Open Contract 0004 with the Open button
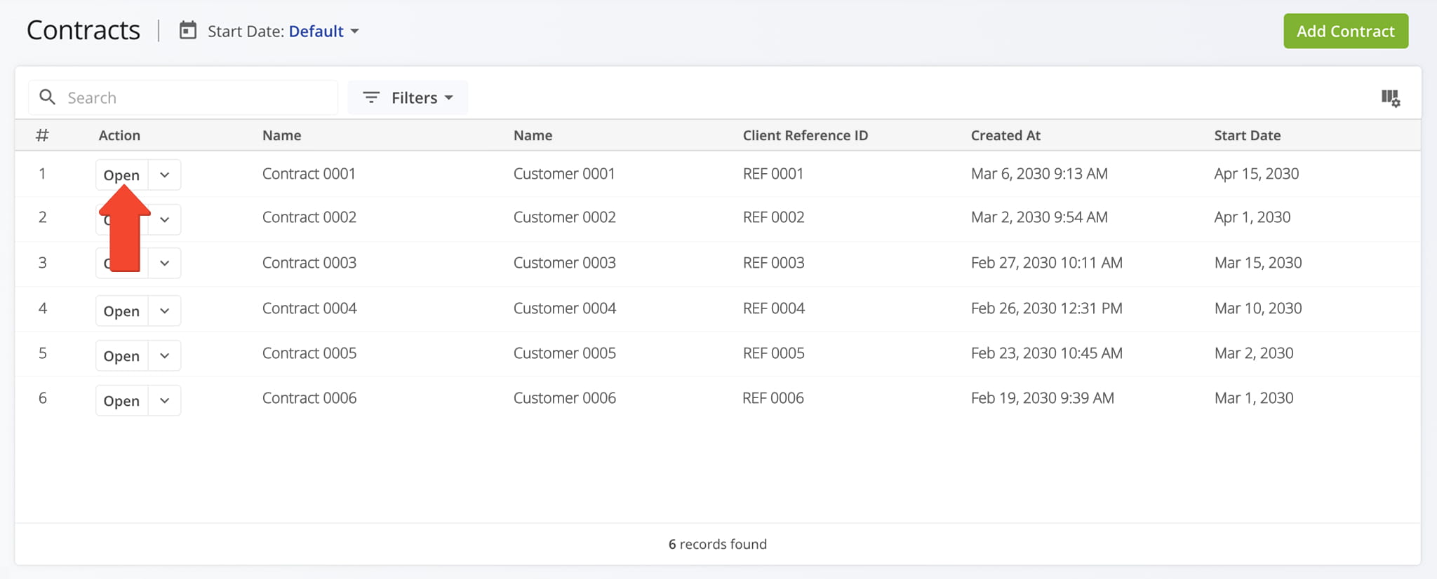Image resolution: width=1437 pixels, height=579 pixels. [x=121, y=311]
